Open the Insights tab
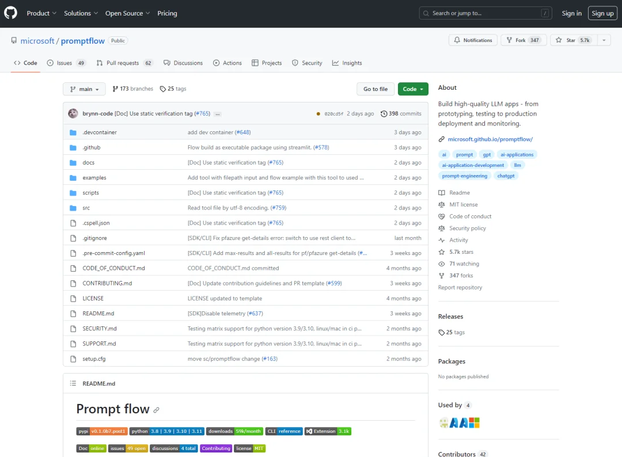The image size is (622, 457). [x=347, y=63]
